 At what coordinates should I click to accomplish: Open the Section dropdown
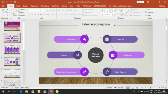pyautogui.click(x=22, y=15)
